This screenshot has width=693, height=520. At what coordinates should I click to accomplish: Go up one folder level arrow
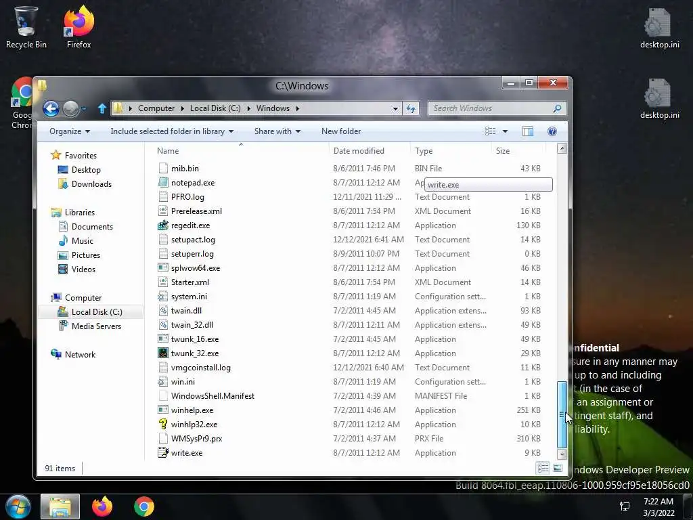102,108
